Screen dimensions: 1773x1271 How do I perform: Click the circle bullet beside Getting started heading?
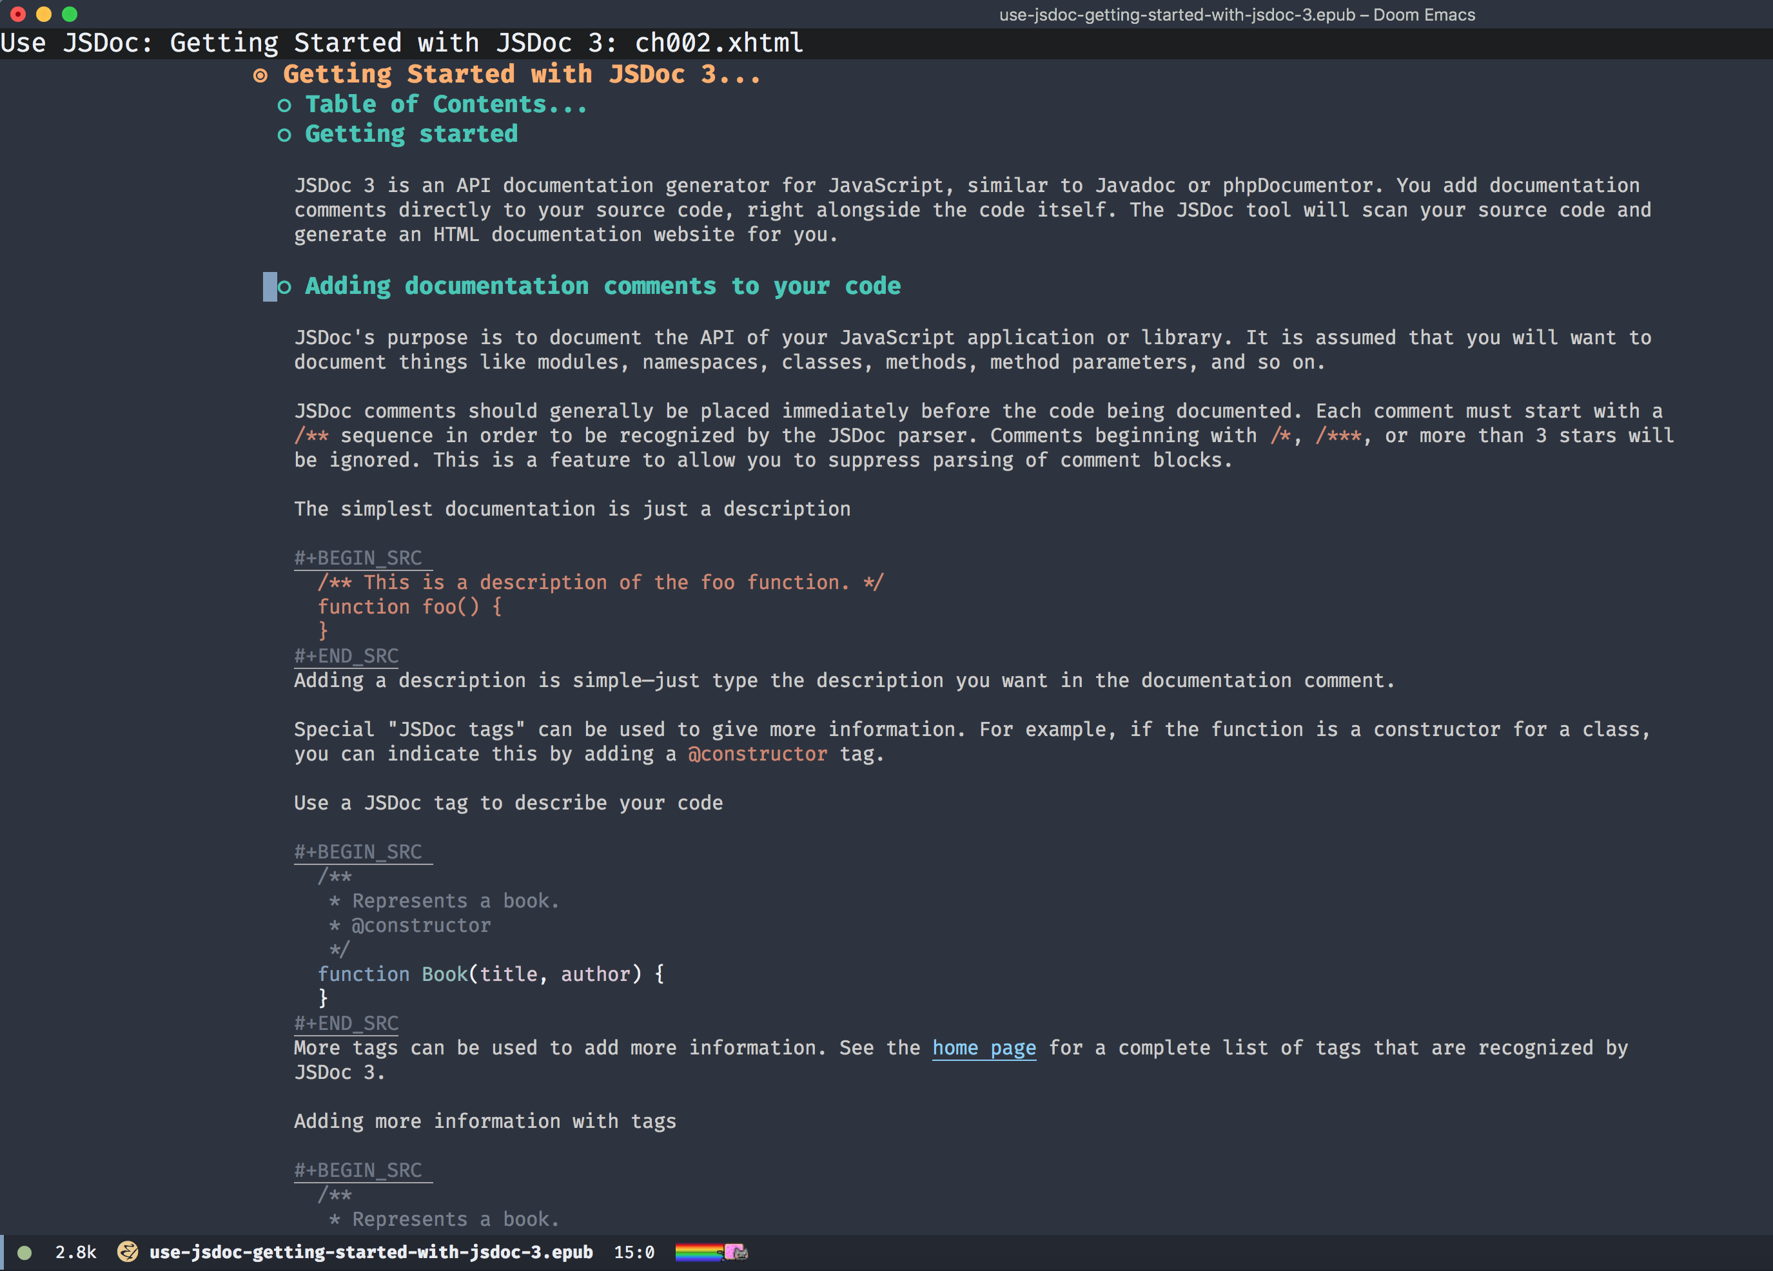click(x=284, y=135)
